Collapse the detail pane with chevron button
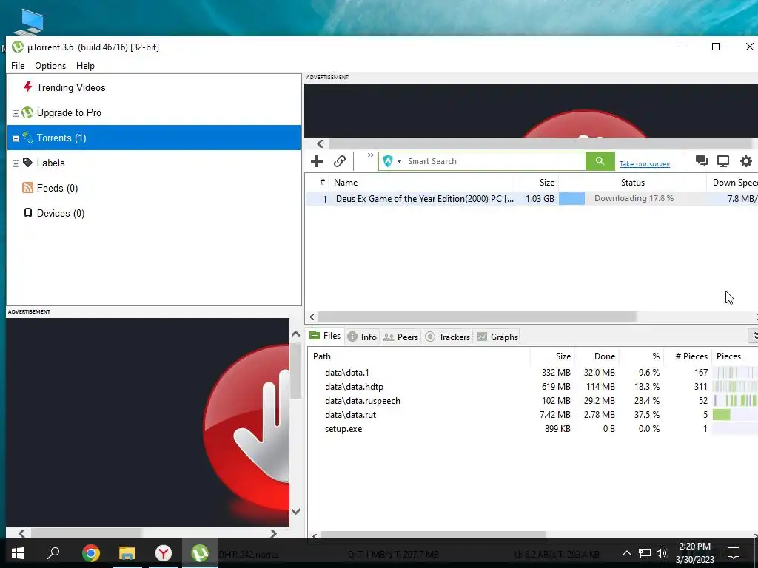Viewport: 758px width, 568px height. 754,335
